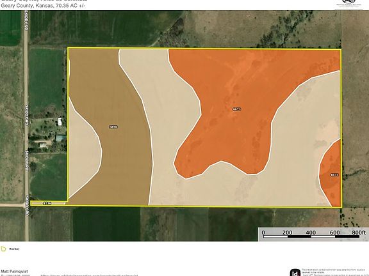The image size is (369, 276).
Task: Click the Land id logo icon
Action: coord(295,272)
